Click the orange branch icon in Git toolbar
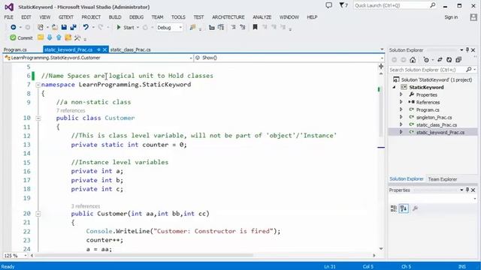Image resolution: width=481 pixels, height=270 pixels. point(68,37)
